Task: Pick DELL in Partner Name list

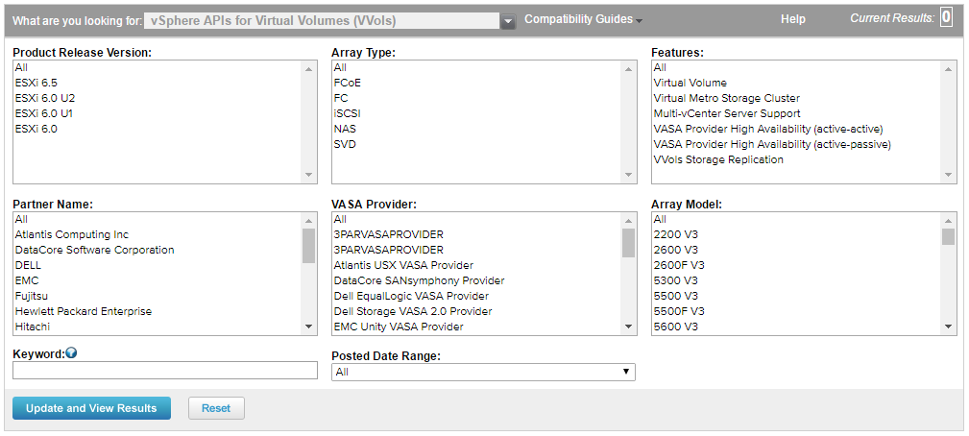Action: click(157, 266)
